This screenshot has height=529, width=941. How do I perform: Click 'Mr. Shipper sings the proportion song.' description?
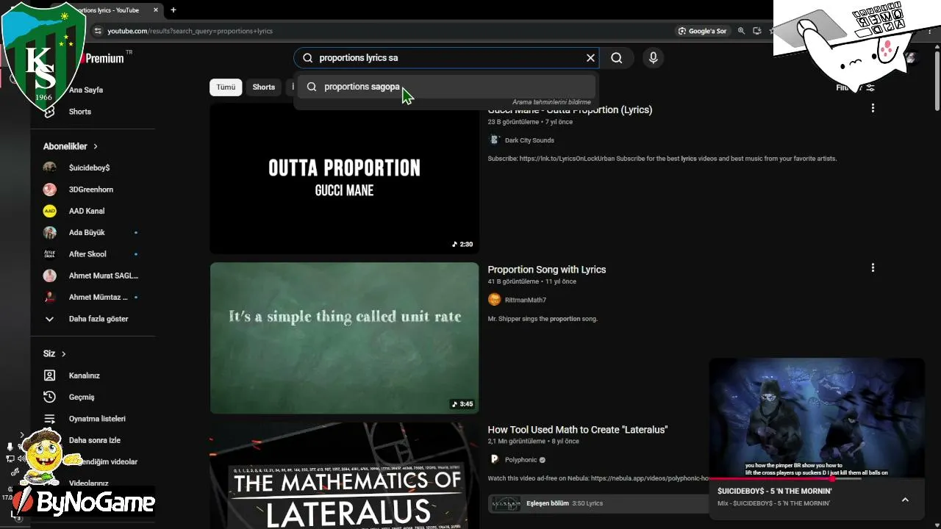[x=543, y=319]
